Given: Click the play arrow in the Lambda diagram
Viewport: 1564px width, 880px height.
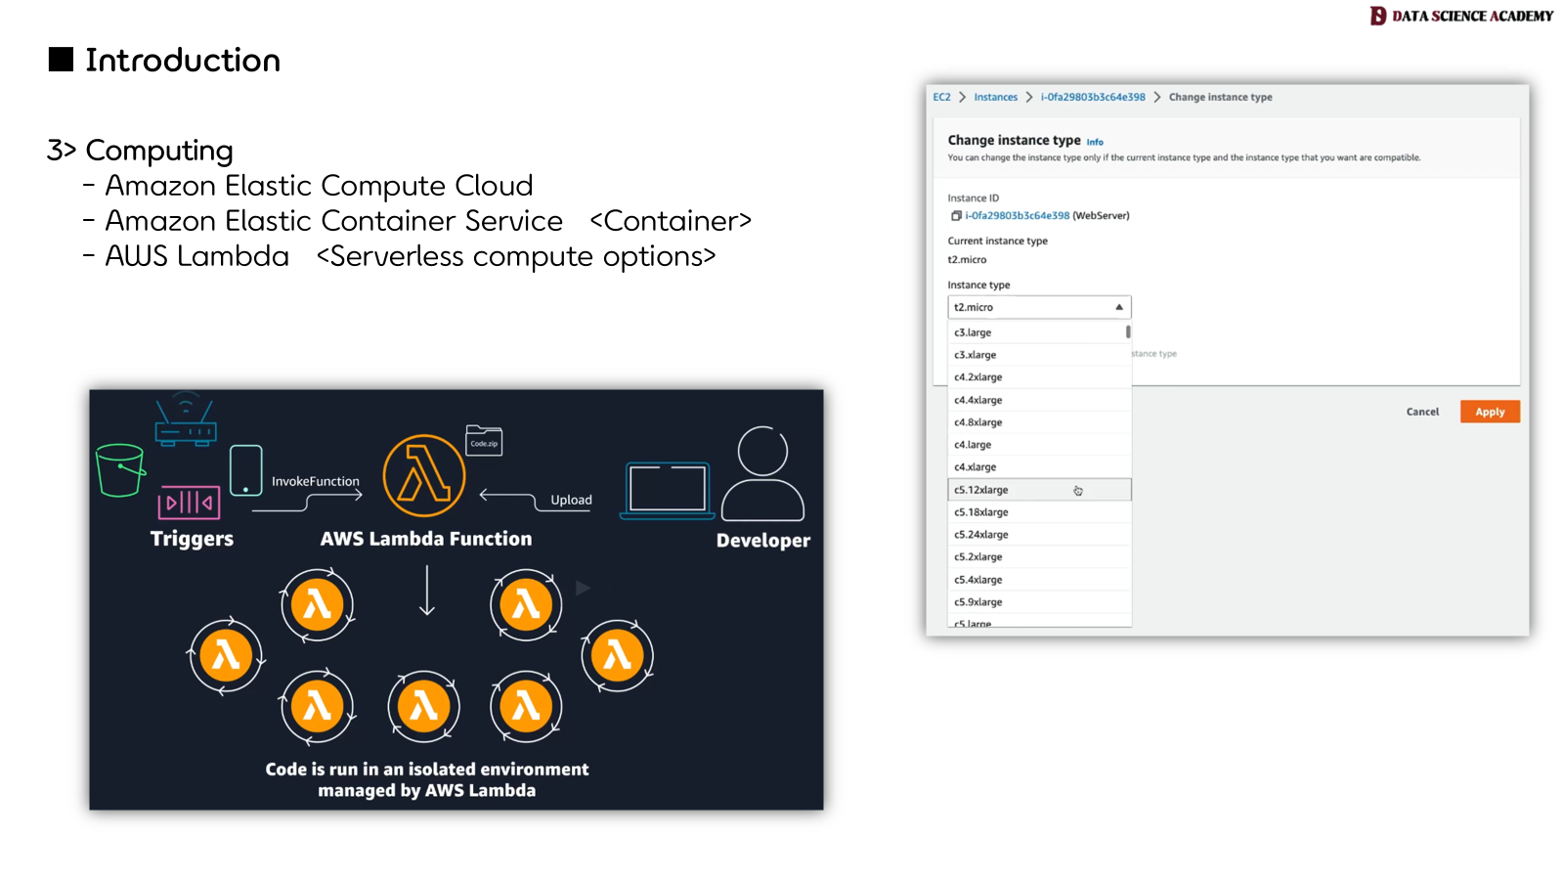Looking at the screenshot, I should click(583, 588).
